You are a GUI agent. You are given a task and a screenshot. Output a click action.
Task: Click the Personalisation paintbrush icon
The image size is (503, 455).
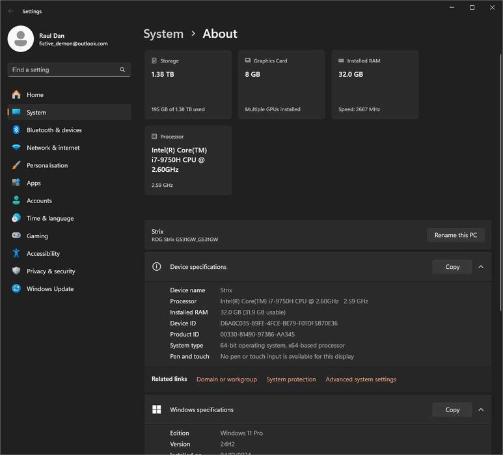(x=16, y=165)
